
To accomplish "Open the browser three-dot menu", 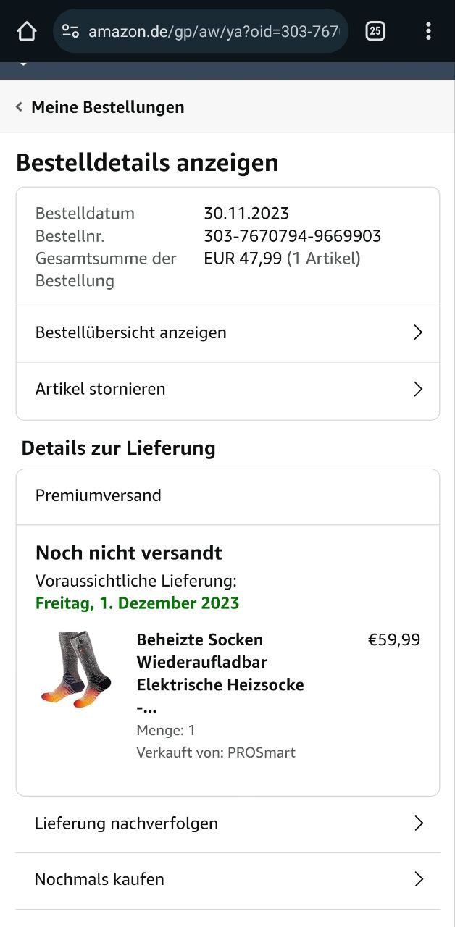I will coord(428,31).
